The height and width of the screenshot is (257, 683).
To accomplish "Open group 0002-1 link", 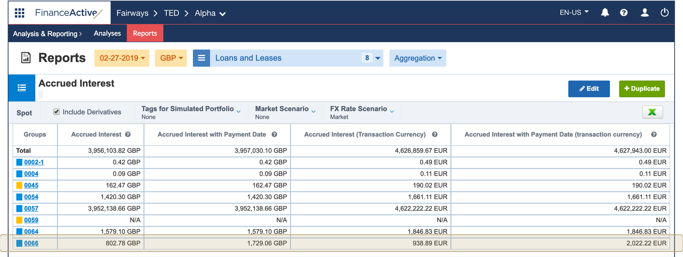I will tap(34, 162).
